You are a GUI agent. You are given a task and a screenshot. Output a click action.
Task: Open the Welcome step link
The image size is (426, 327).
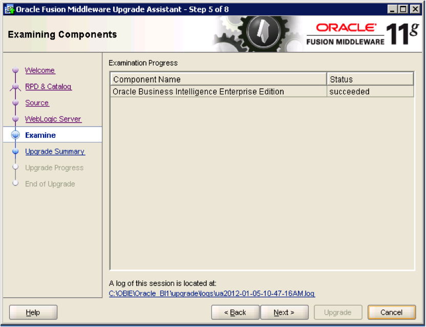40,70
